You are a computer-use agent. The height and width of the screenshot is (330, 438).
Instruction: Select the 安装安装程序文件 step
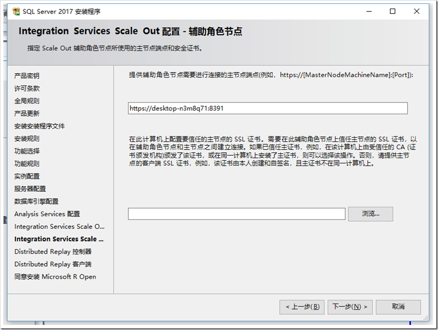(39, 126)
